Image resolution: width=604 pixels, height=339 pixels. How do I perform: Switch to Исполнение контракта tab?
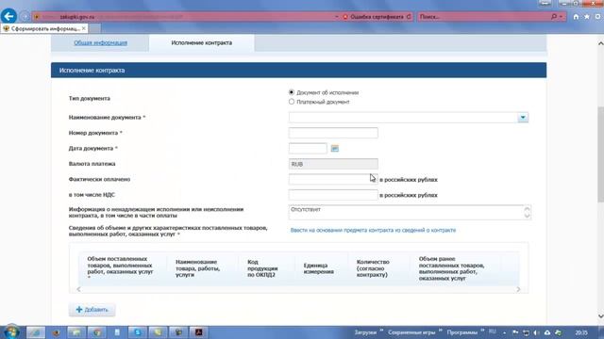201,42
